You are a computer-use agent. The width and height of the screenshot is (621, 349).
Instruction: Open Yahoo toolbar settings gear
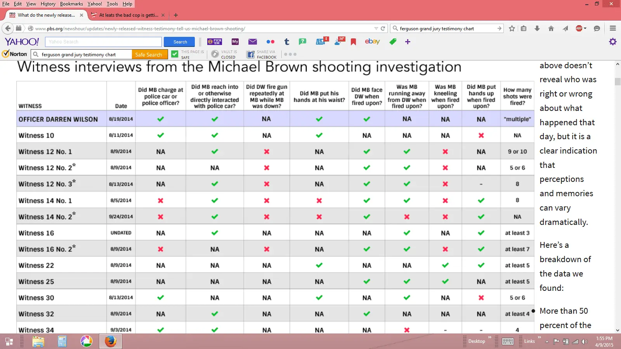tap(612, 41)
